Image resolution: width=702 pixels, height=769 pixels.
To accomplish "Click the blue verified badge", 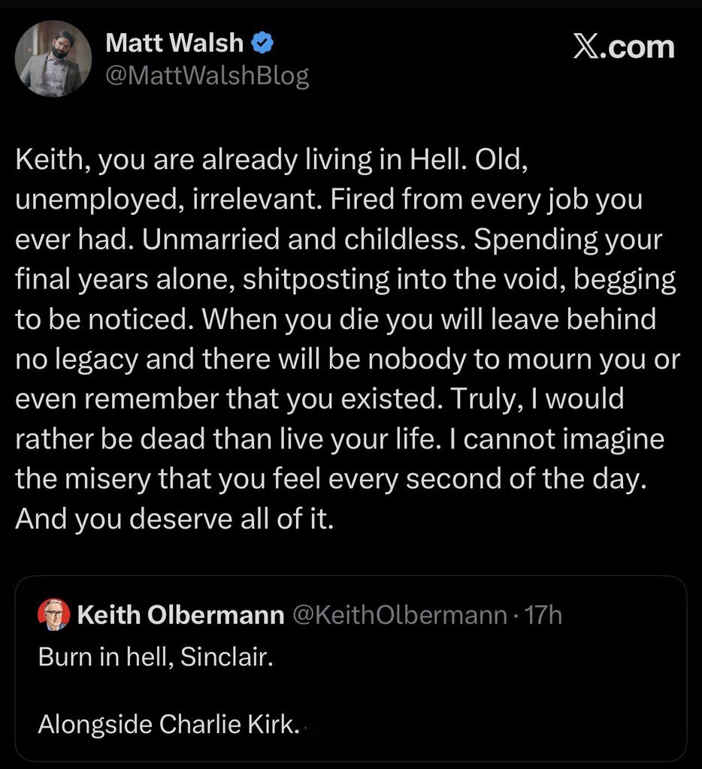I will coord(262,44).
